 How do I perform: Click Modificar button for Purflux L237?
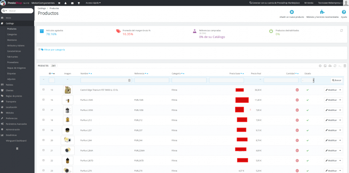(331, 130)
